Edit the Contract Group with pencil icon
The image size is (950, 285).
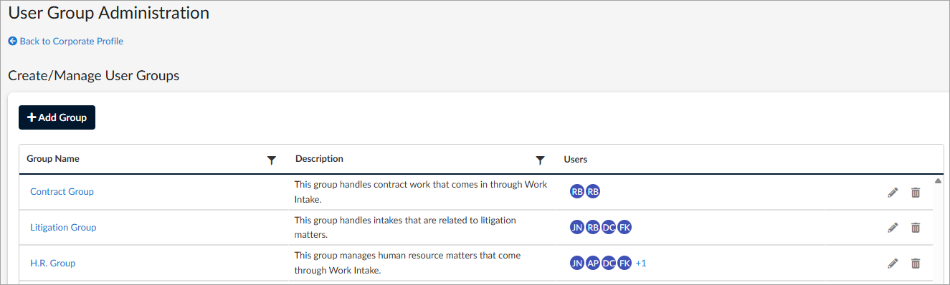893,192
